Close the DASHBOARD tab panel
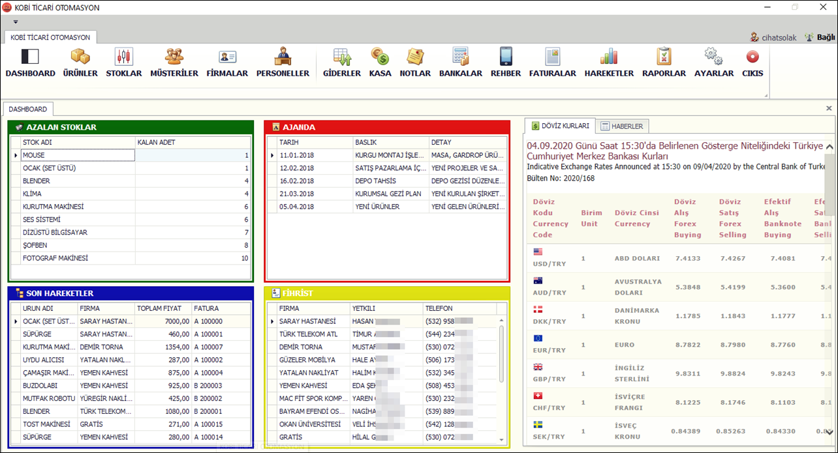Viewport: 838px width, 453px height. (x=829, y=109)
